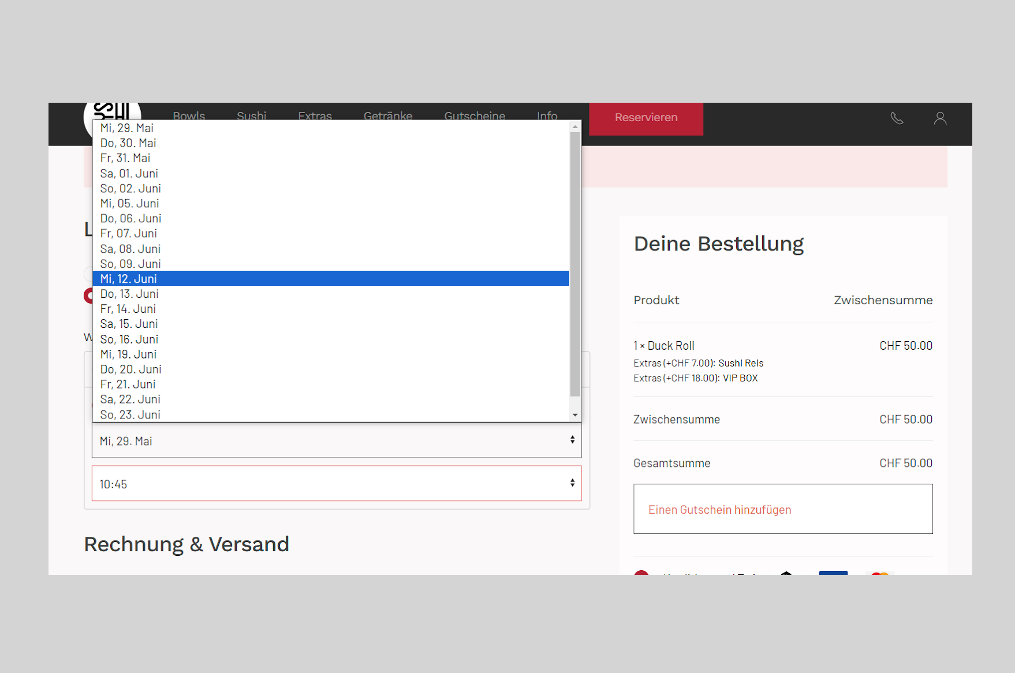Click the Gesamtsumme CHF 50.00 amount
This screenshot has width=1015, height=673.
tap(906, 463)
